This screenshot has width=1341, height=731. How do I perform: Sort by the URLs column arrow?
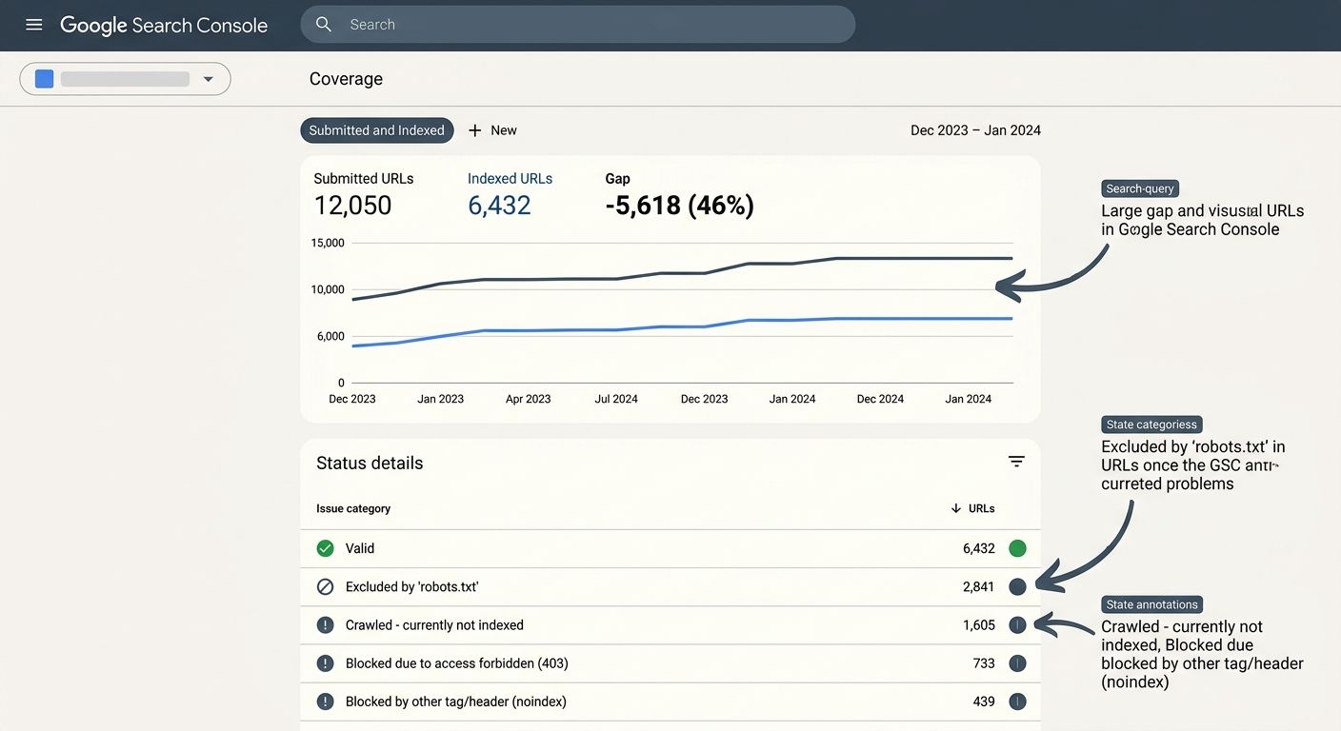(x=955, y=508)
